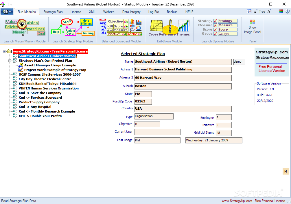The width and height of the screenshot is (291, 204).
Task: Click StrategyMap.com.au text in right panel
Action: coord(272,57)
